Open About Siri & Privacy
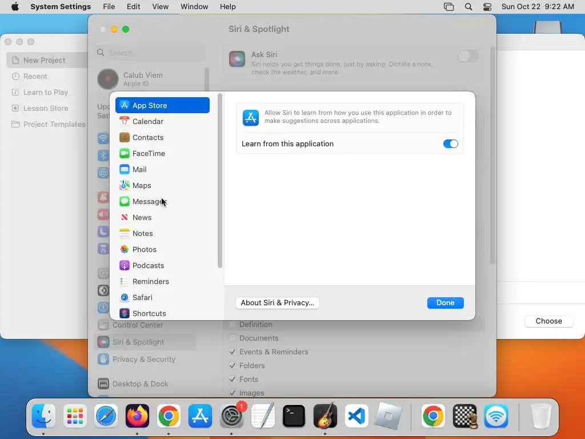The height and width of the screenshot is (439, 585). coord(277,303)
